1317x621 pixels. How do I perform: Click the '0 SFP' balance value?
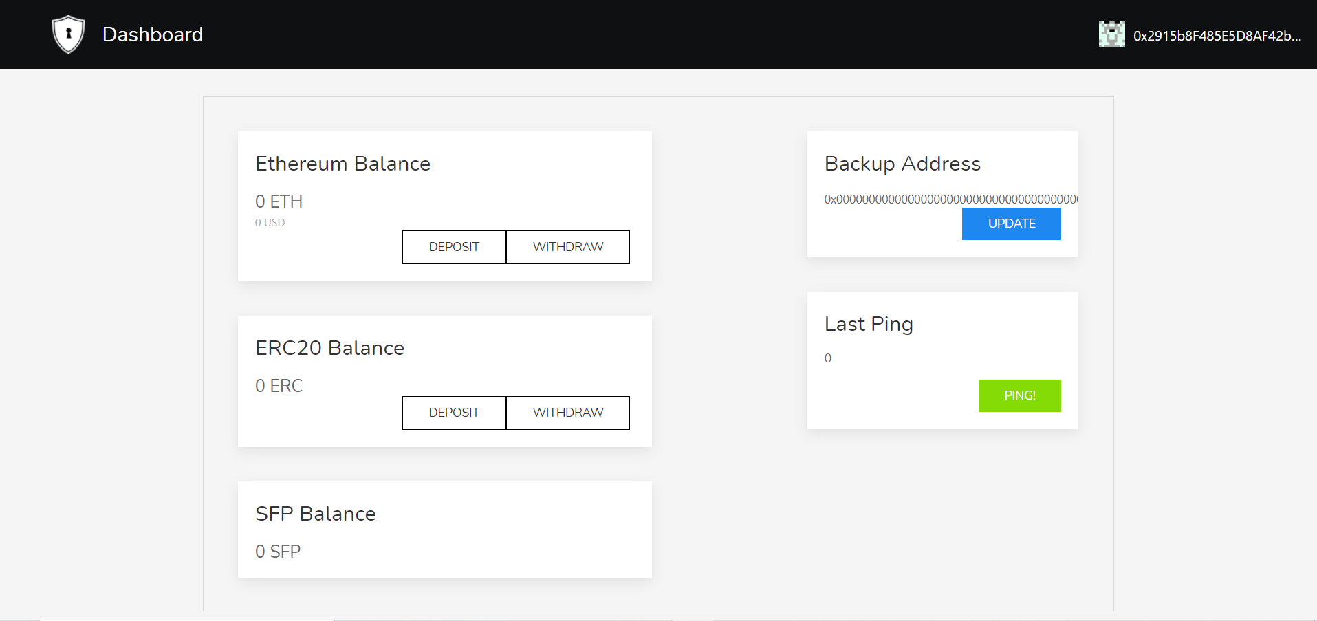(278, 552)
